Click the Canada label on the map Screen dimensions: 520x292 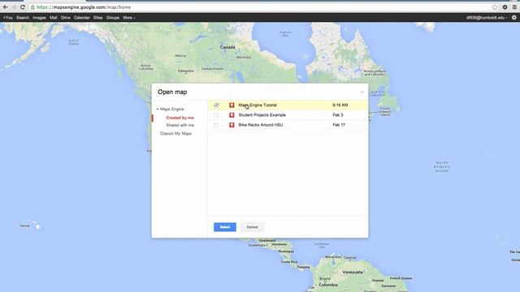(x=227, y=47)
